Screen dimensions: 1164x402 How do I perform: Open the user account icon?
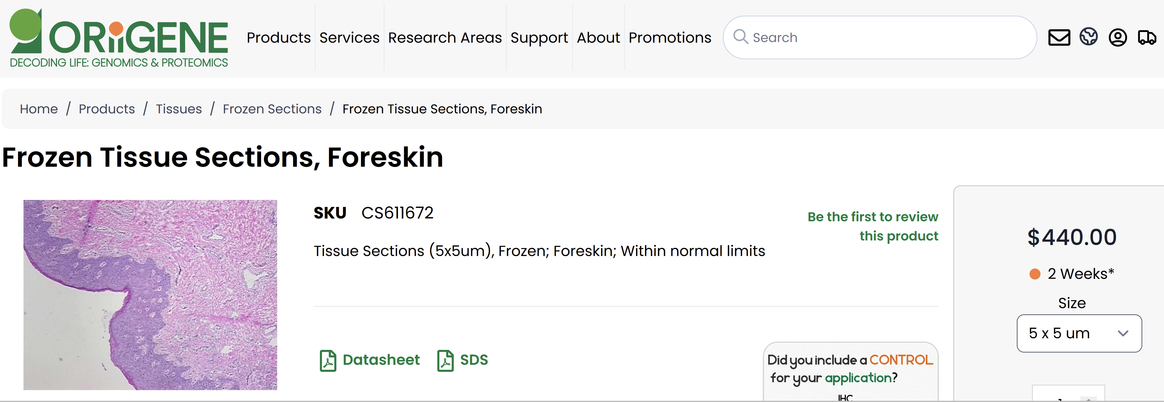pos(1117,37)
